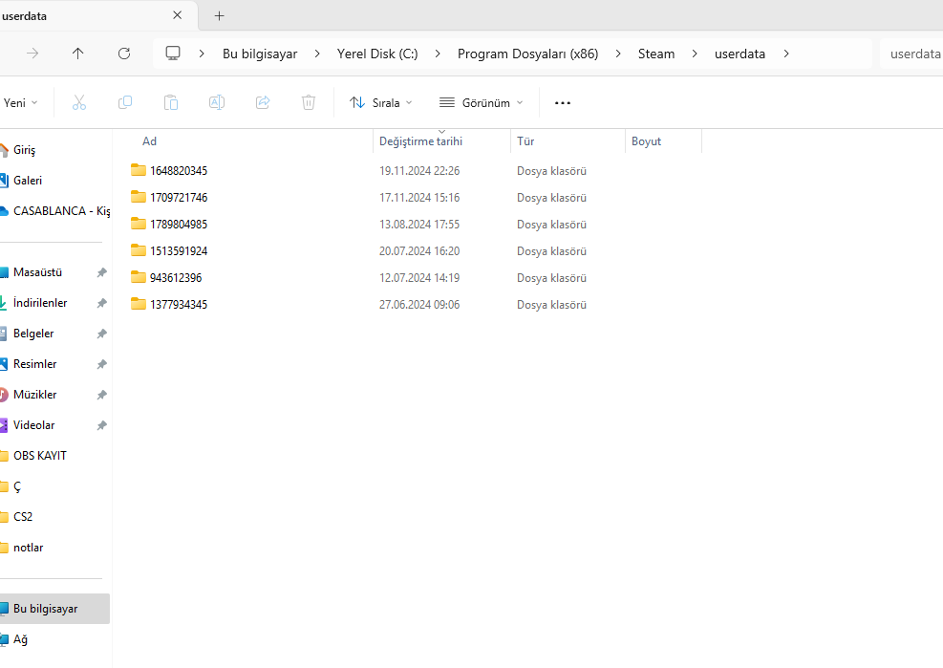Navigate to Program Dosyaları (x86) breadcrumb
This screenshot has height=668, width=943.
(528, 54)
